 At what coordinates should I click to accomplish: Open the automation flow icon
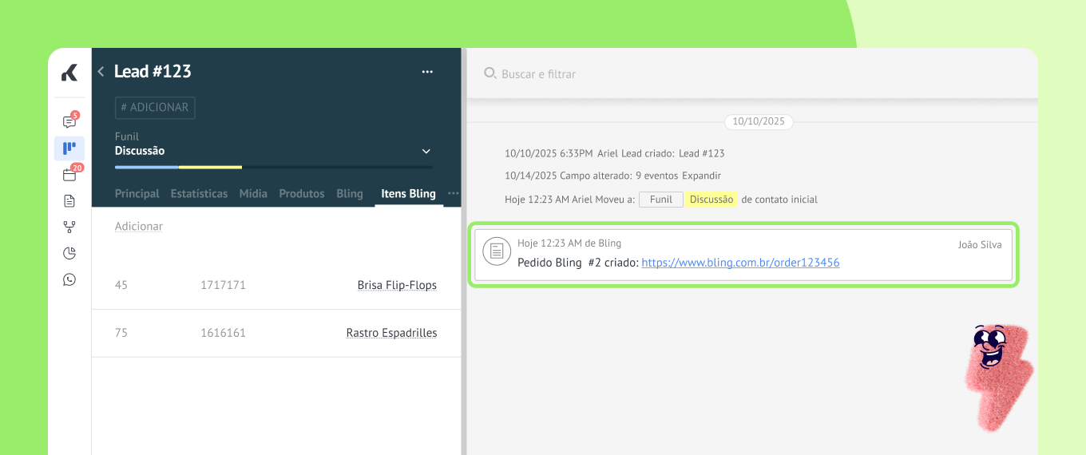[69, 227]
